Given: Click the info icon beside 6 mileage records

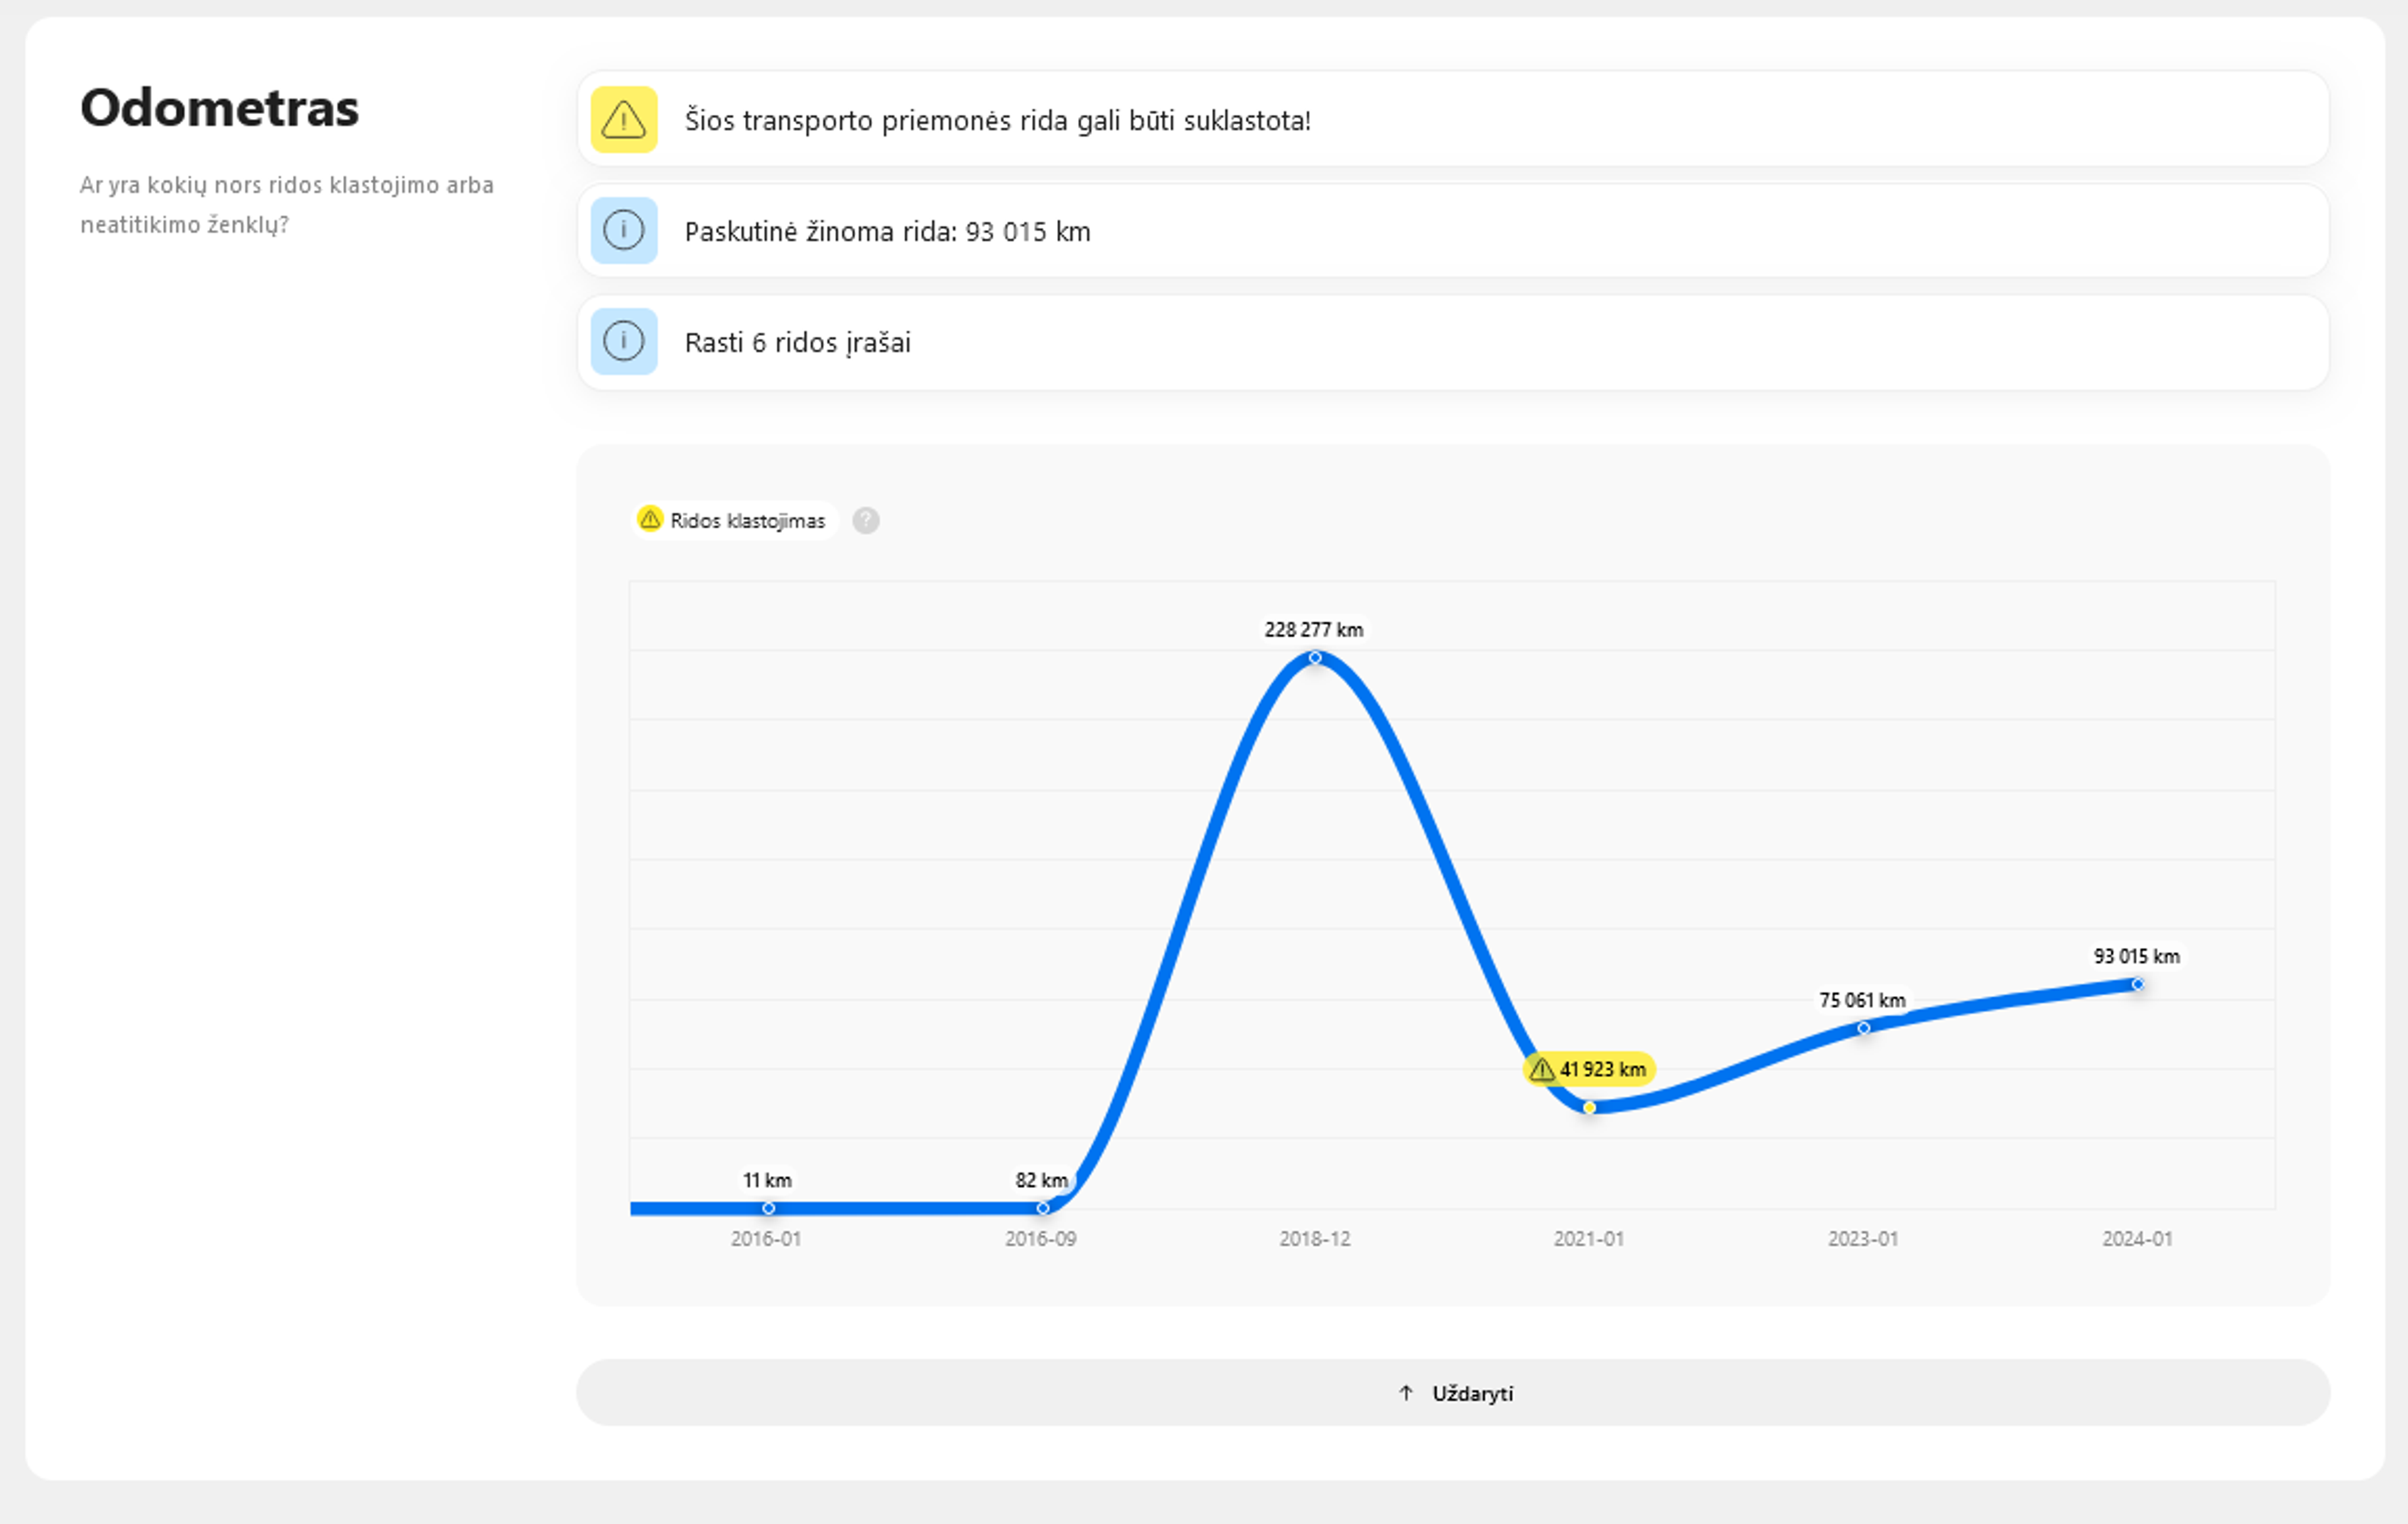Looking at the screenshot, I should [623, 342].
